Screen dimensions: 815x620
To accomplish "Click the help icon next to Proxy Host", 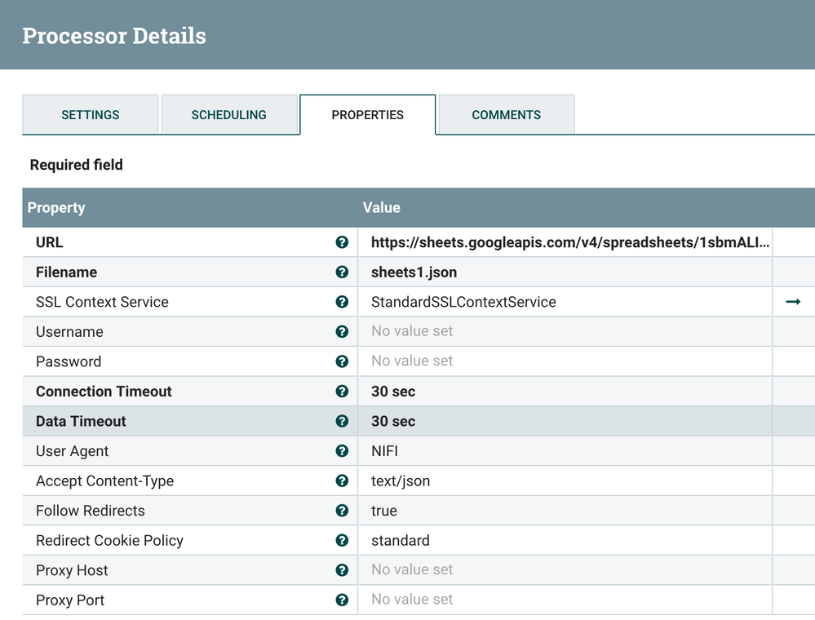I will pyautogui.click(x=342, y=570).
